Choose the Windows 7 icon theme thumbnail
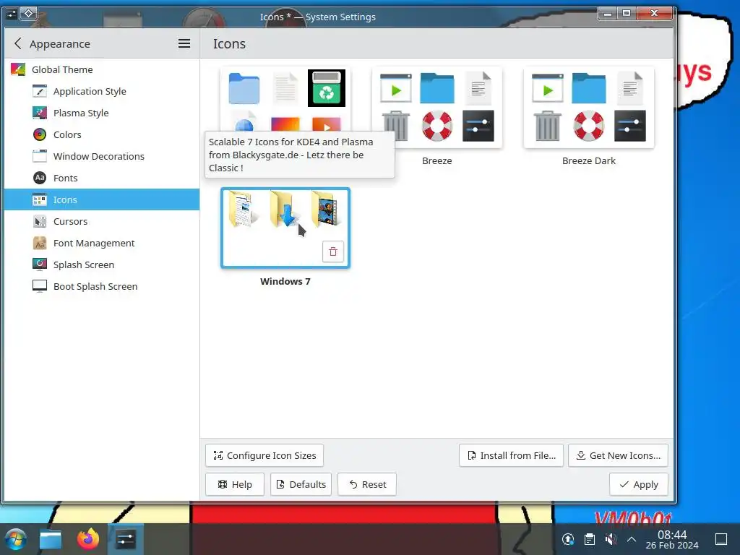Screen dimensions: 740x555 pyautogui.click(x=285, y=228)
